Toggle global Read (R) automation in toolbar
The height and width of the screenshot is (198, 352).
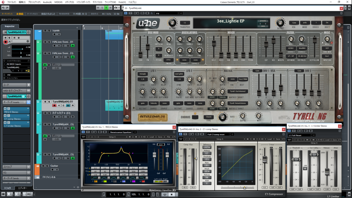click(106, 8)
